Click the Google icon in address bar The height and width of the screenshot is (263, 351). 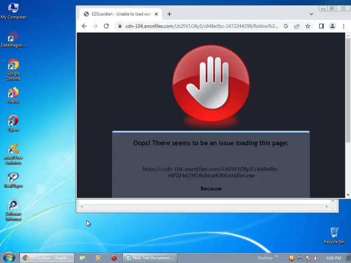(x=286, y=26)
